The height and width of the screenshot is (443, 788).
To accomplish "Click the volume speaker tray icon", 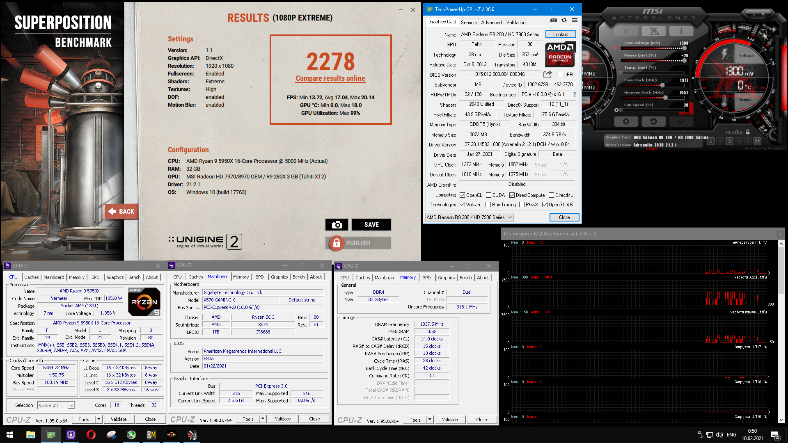I will click(719, 435).
